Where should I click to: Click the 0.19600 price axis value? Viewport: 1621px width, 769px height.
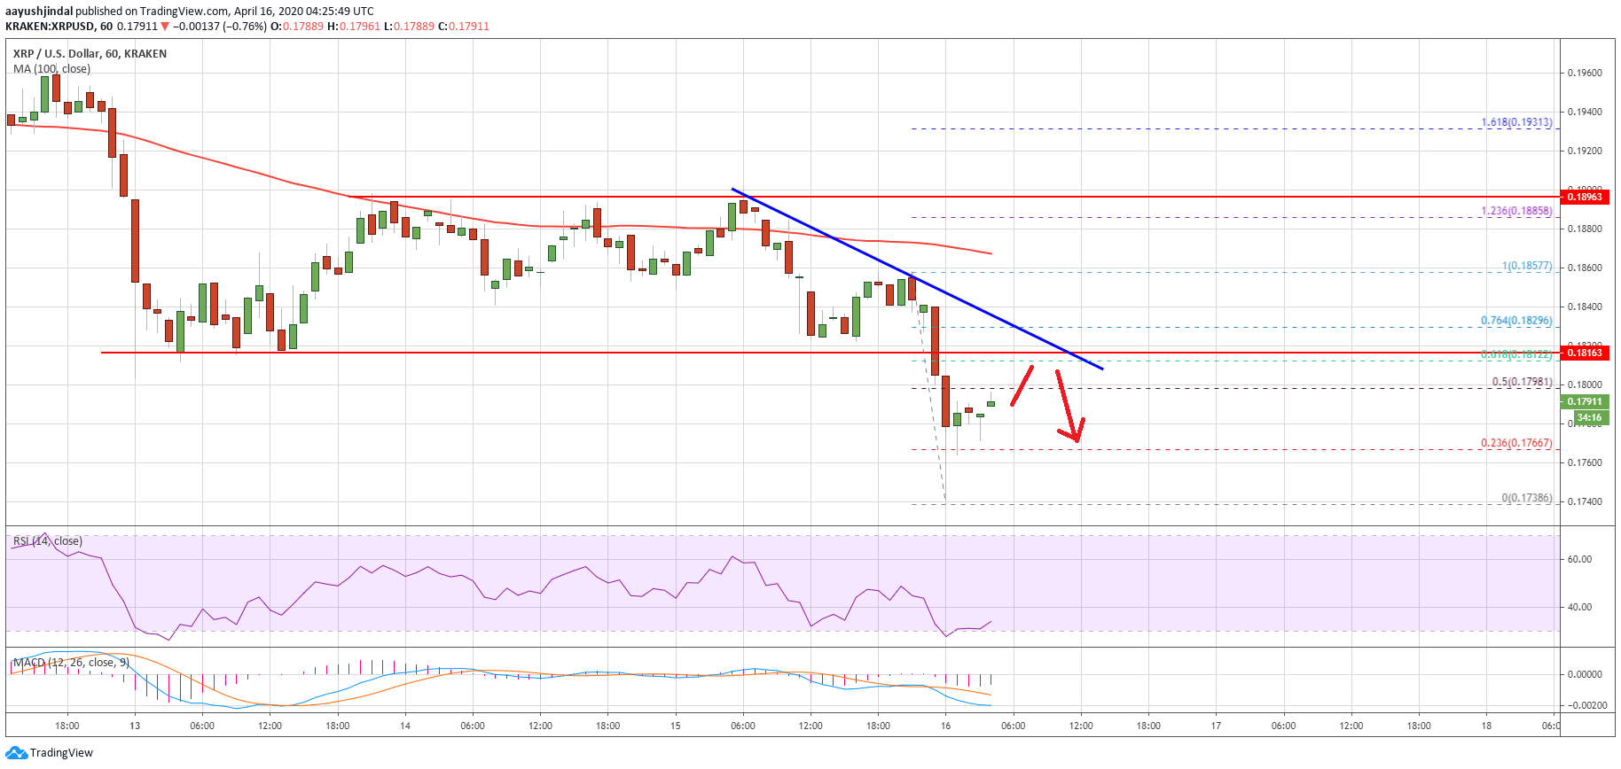click(x=1585, y=73)
